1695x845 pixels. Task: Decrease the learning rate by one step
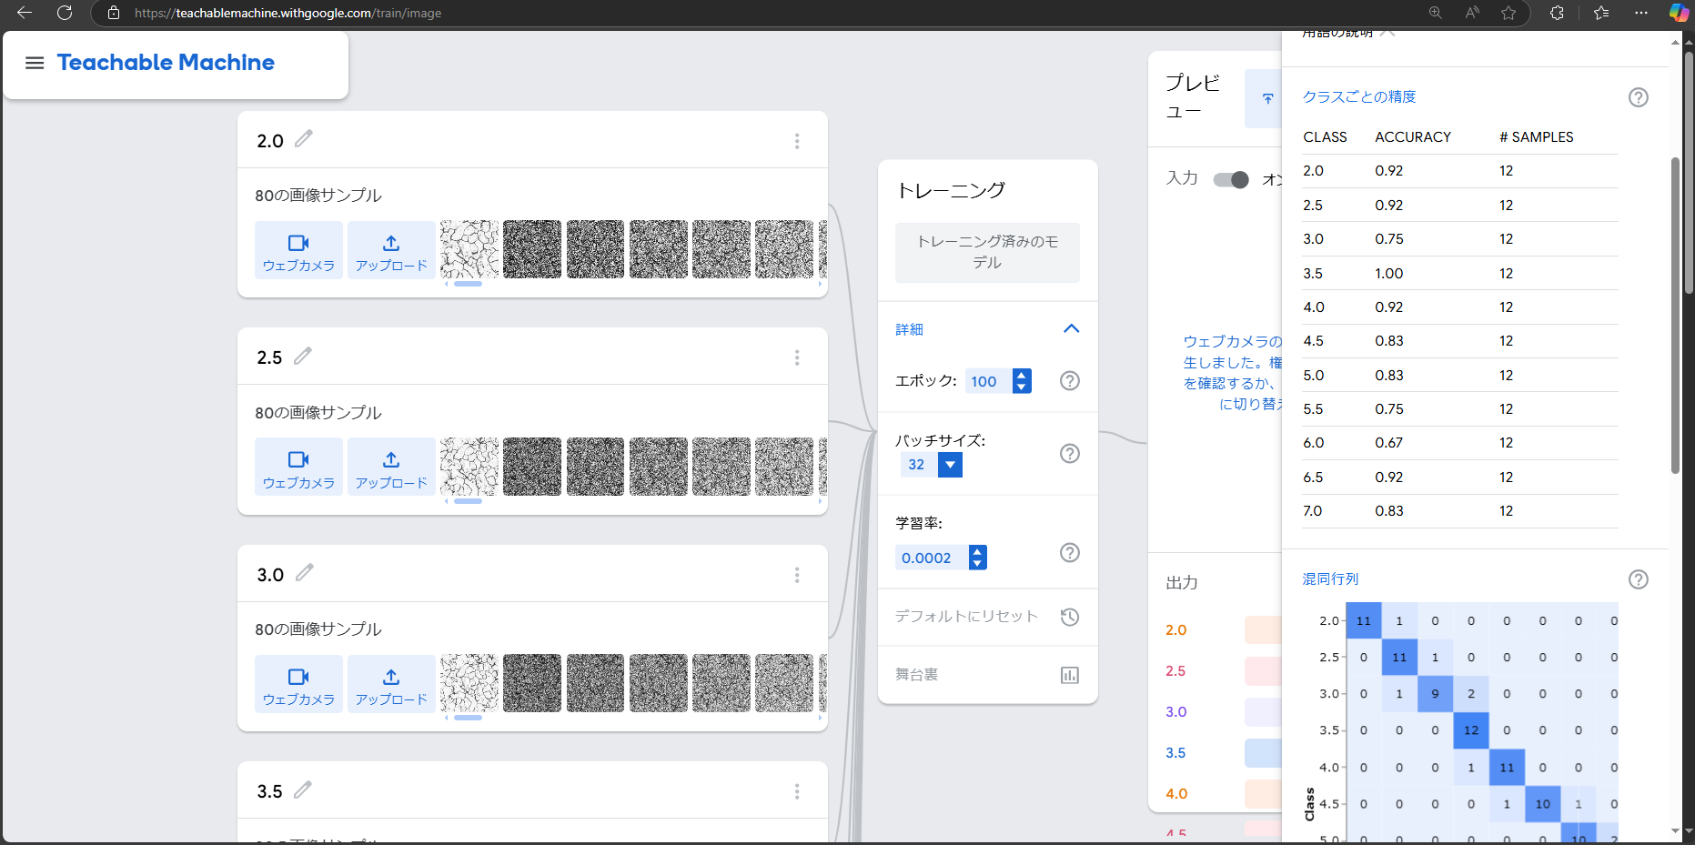click(978, 564)
